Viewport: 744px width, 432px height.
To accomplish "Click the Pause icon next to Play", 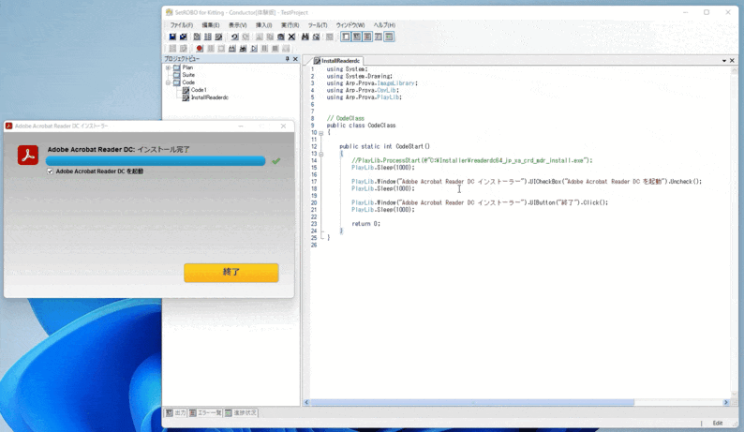I will coord(264,49).
